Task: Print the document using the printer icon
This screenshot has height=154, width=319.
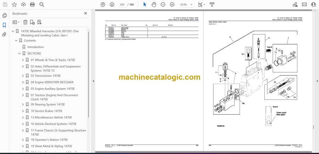Action: [x=33, y=5]
